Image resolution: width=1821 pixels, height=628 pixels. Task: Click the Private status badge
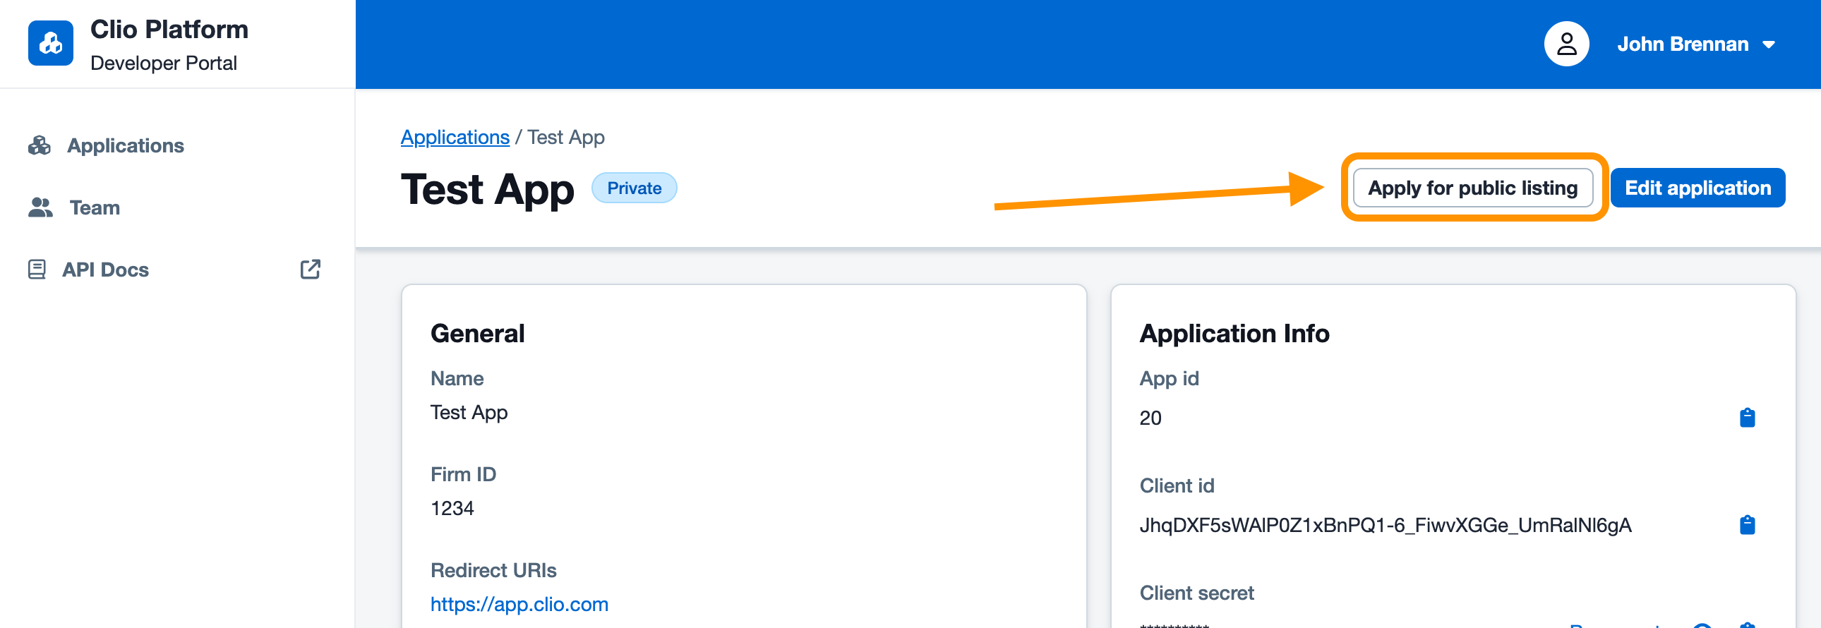[634, 188]
